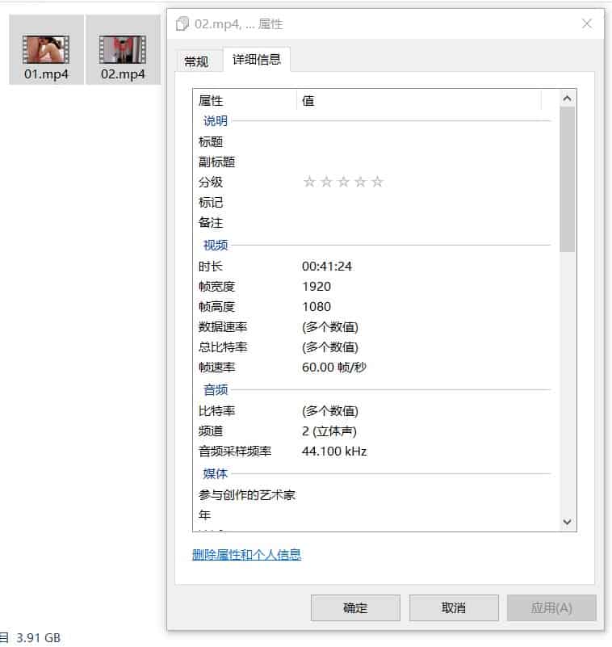This screenshot has height=647, width=612.
Task: Select the 详细信息 tab
Action: pos(257,61)
